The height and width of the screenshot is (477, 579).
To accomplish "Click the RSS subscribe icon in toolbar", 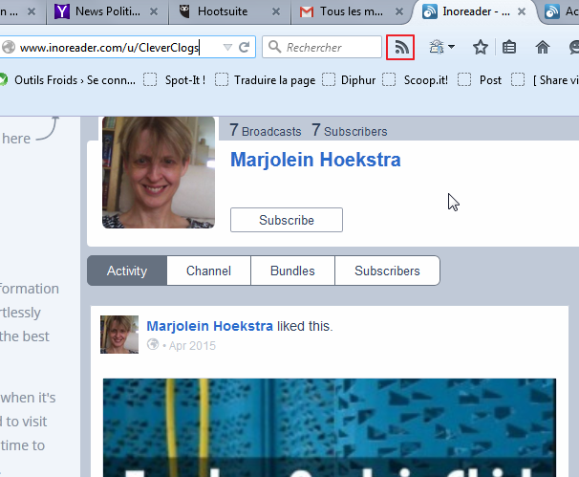I will tap(400, 47).
